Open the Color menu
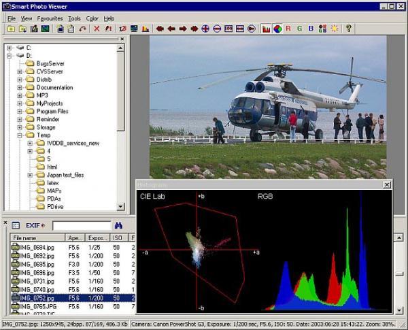This screenshot has width=408, height=330. (92, 18)
